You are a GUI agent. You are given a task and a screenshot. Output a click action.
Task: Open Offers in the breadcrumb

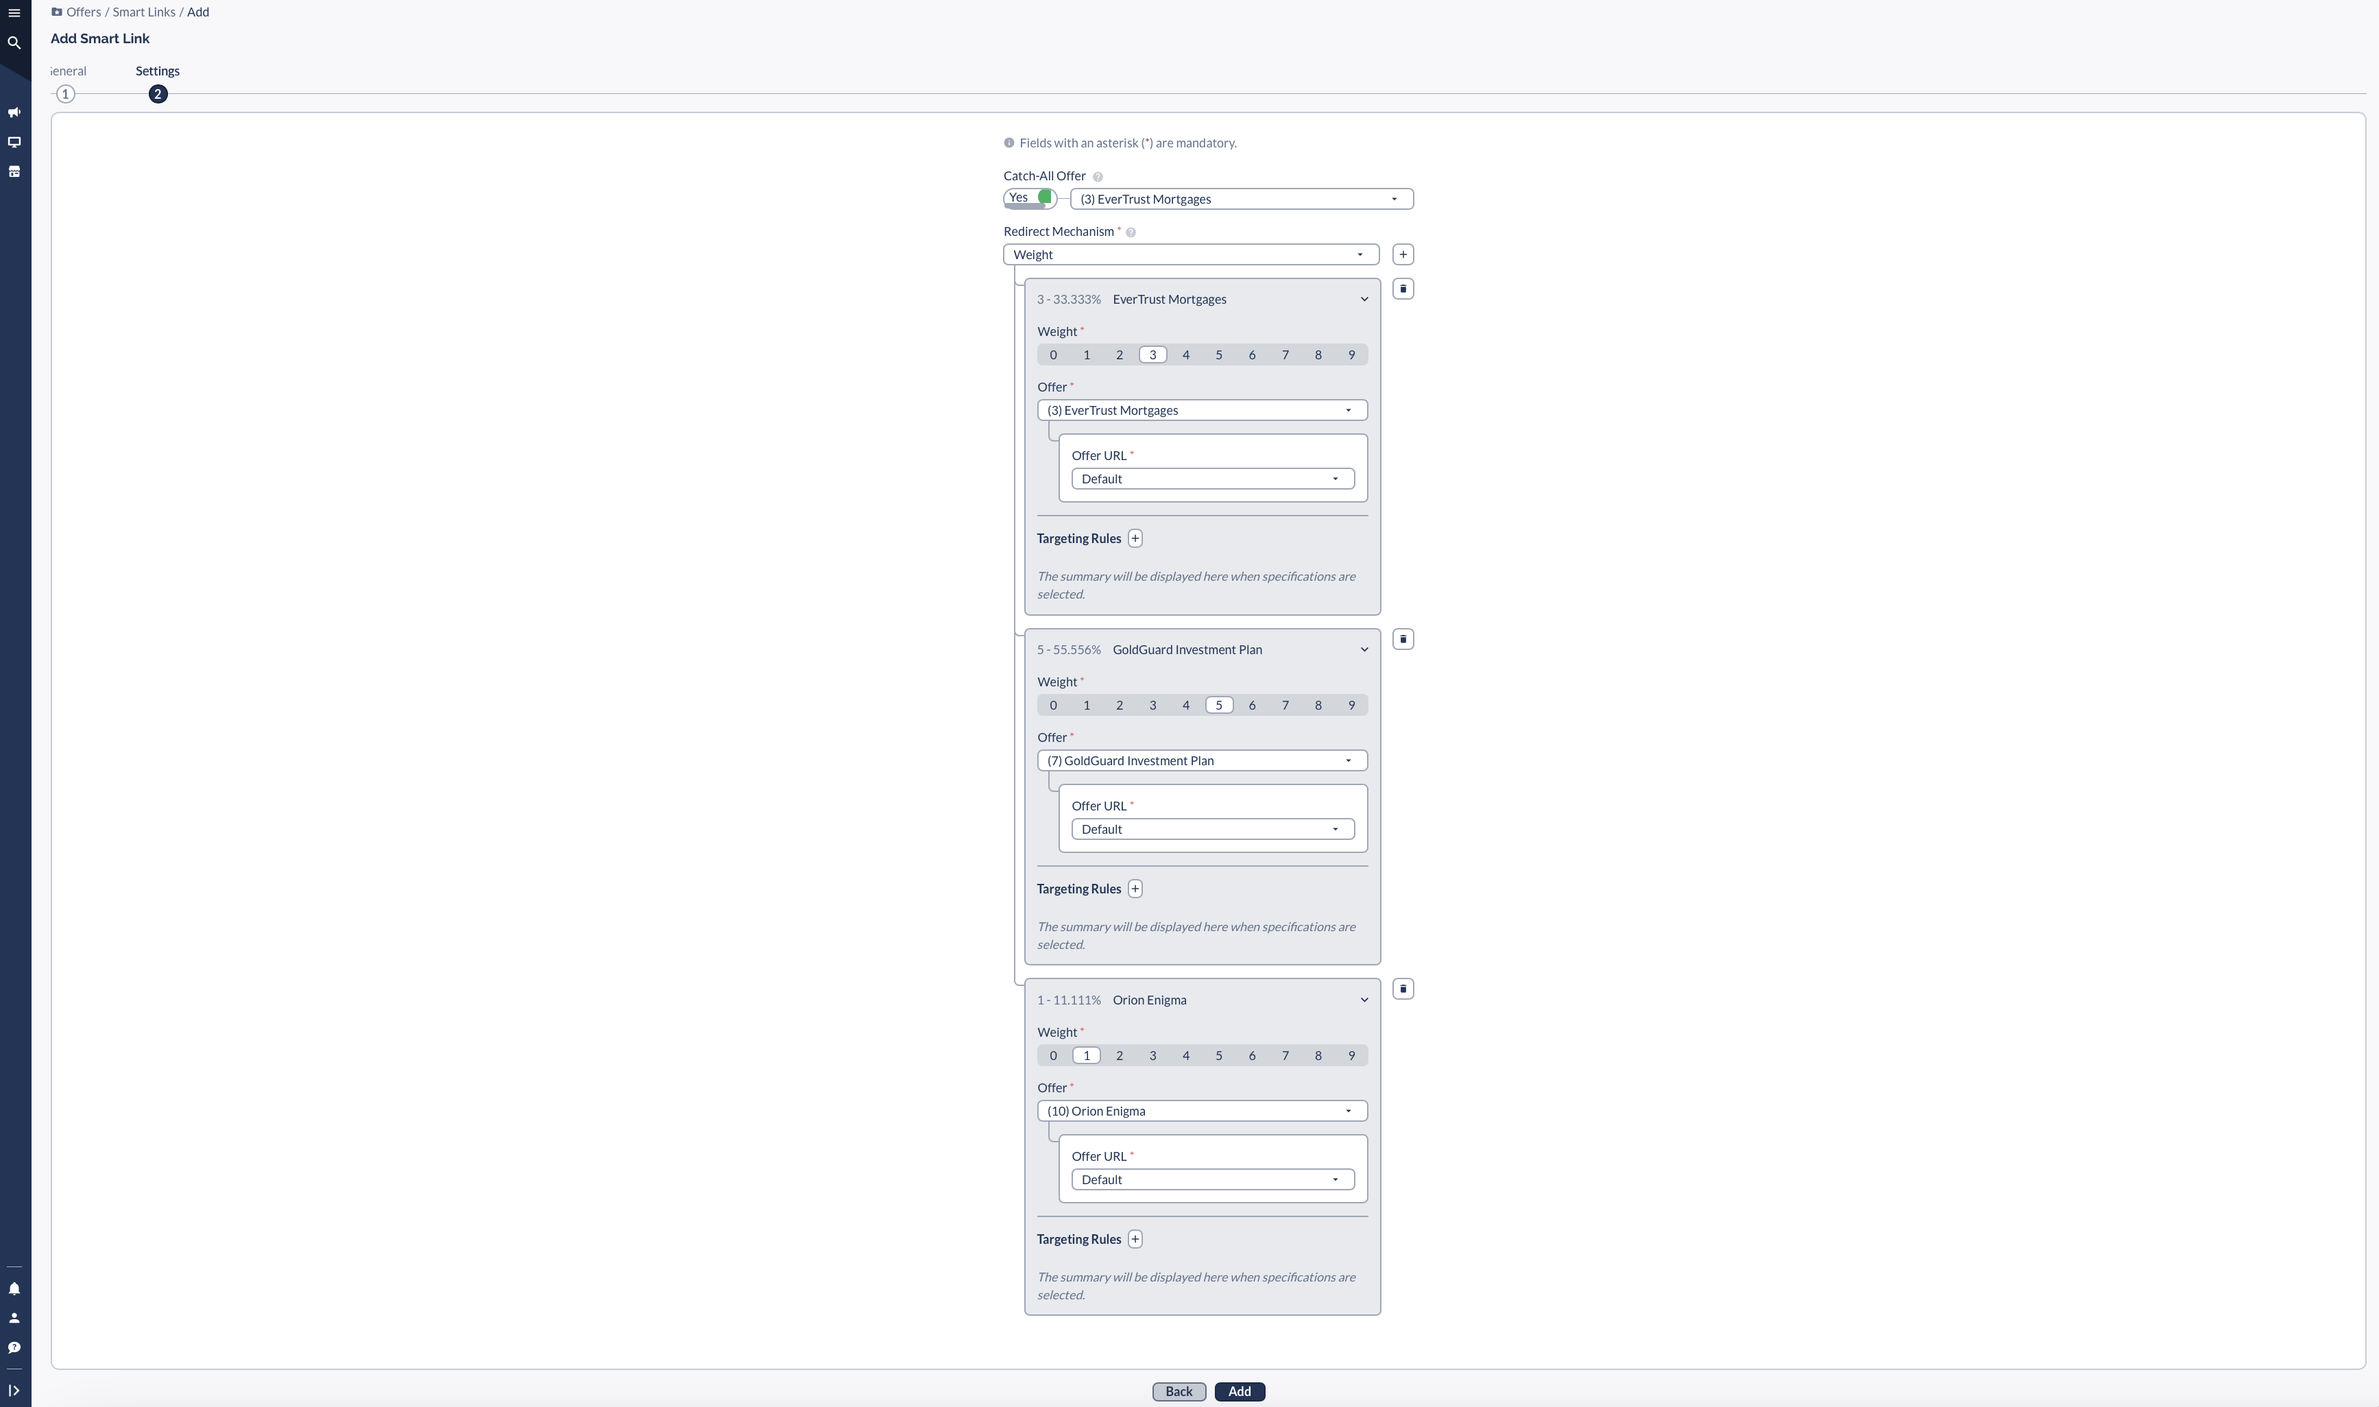pos(84,12)
